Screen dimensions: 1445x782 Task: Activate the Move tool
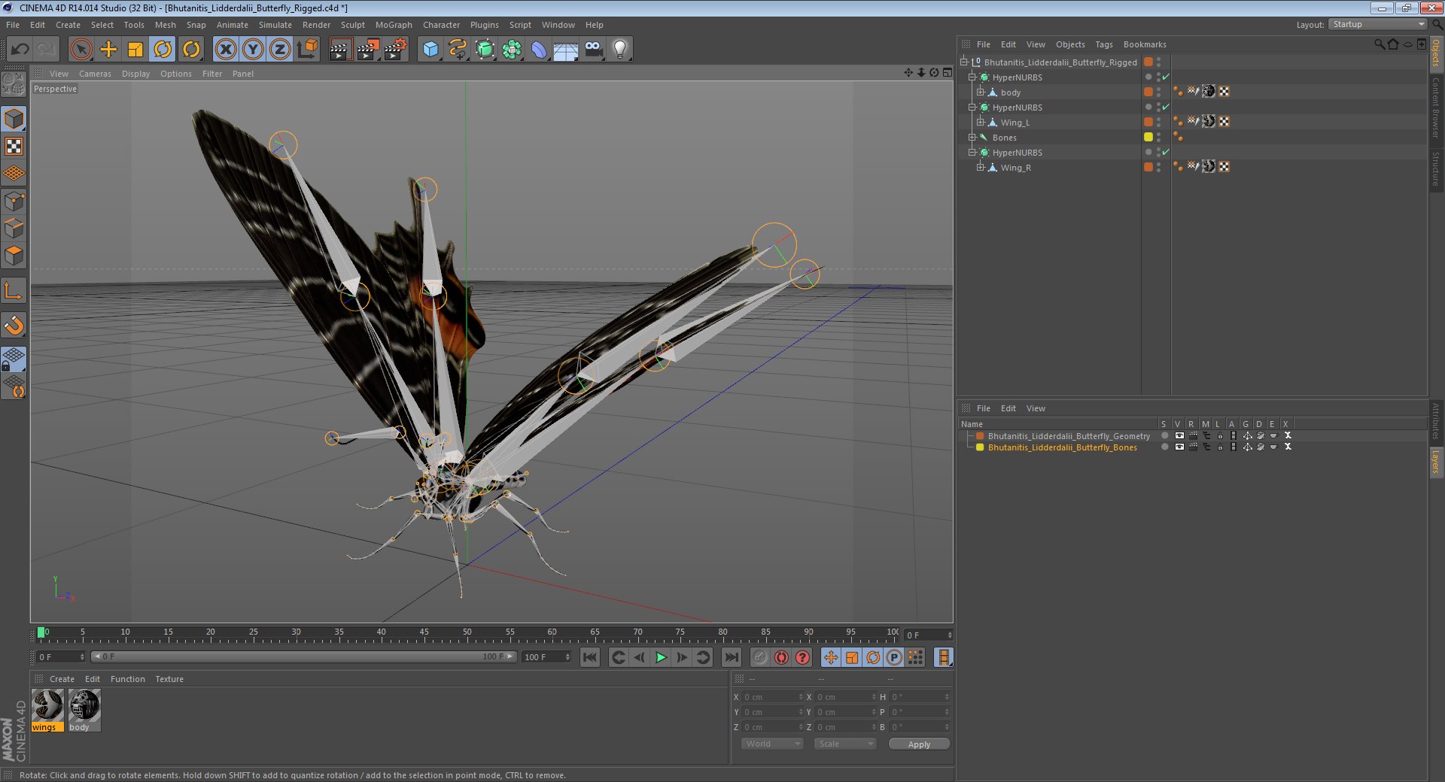(108, 50)
